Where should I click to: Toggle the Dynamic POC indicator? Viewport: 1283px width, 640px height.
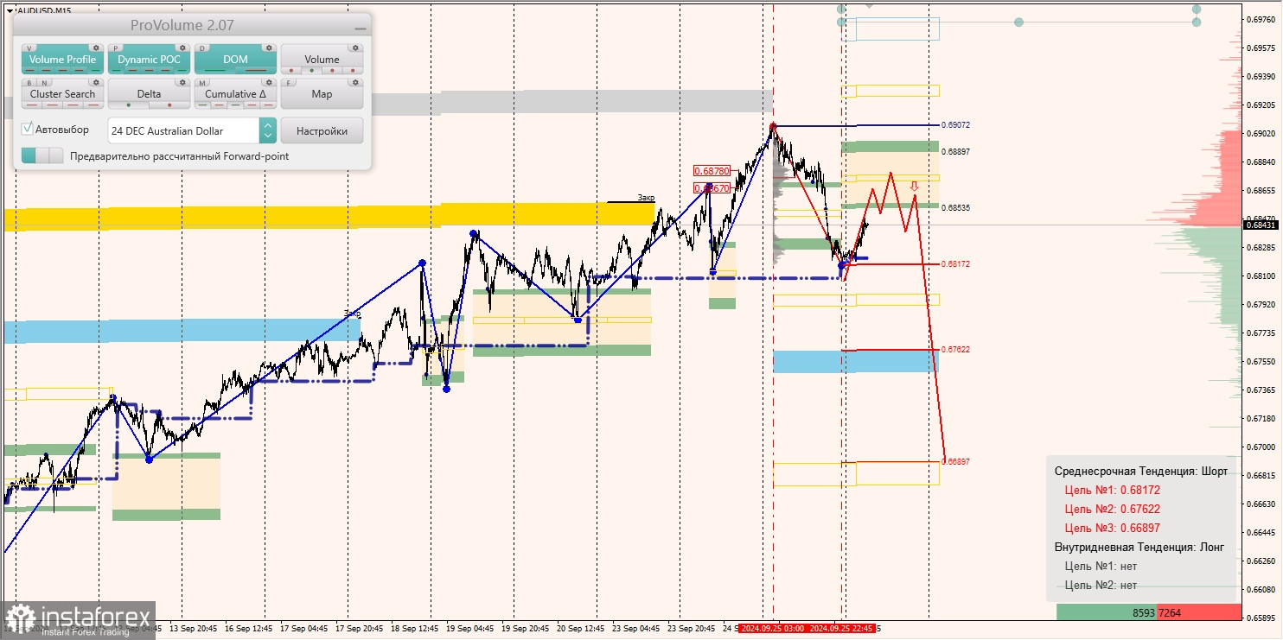coord(149,60)
